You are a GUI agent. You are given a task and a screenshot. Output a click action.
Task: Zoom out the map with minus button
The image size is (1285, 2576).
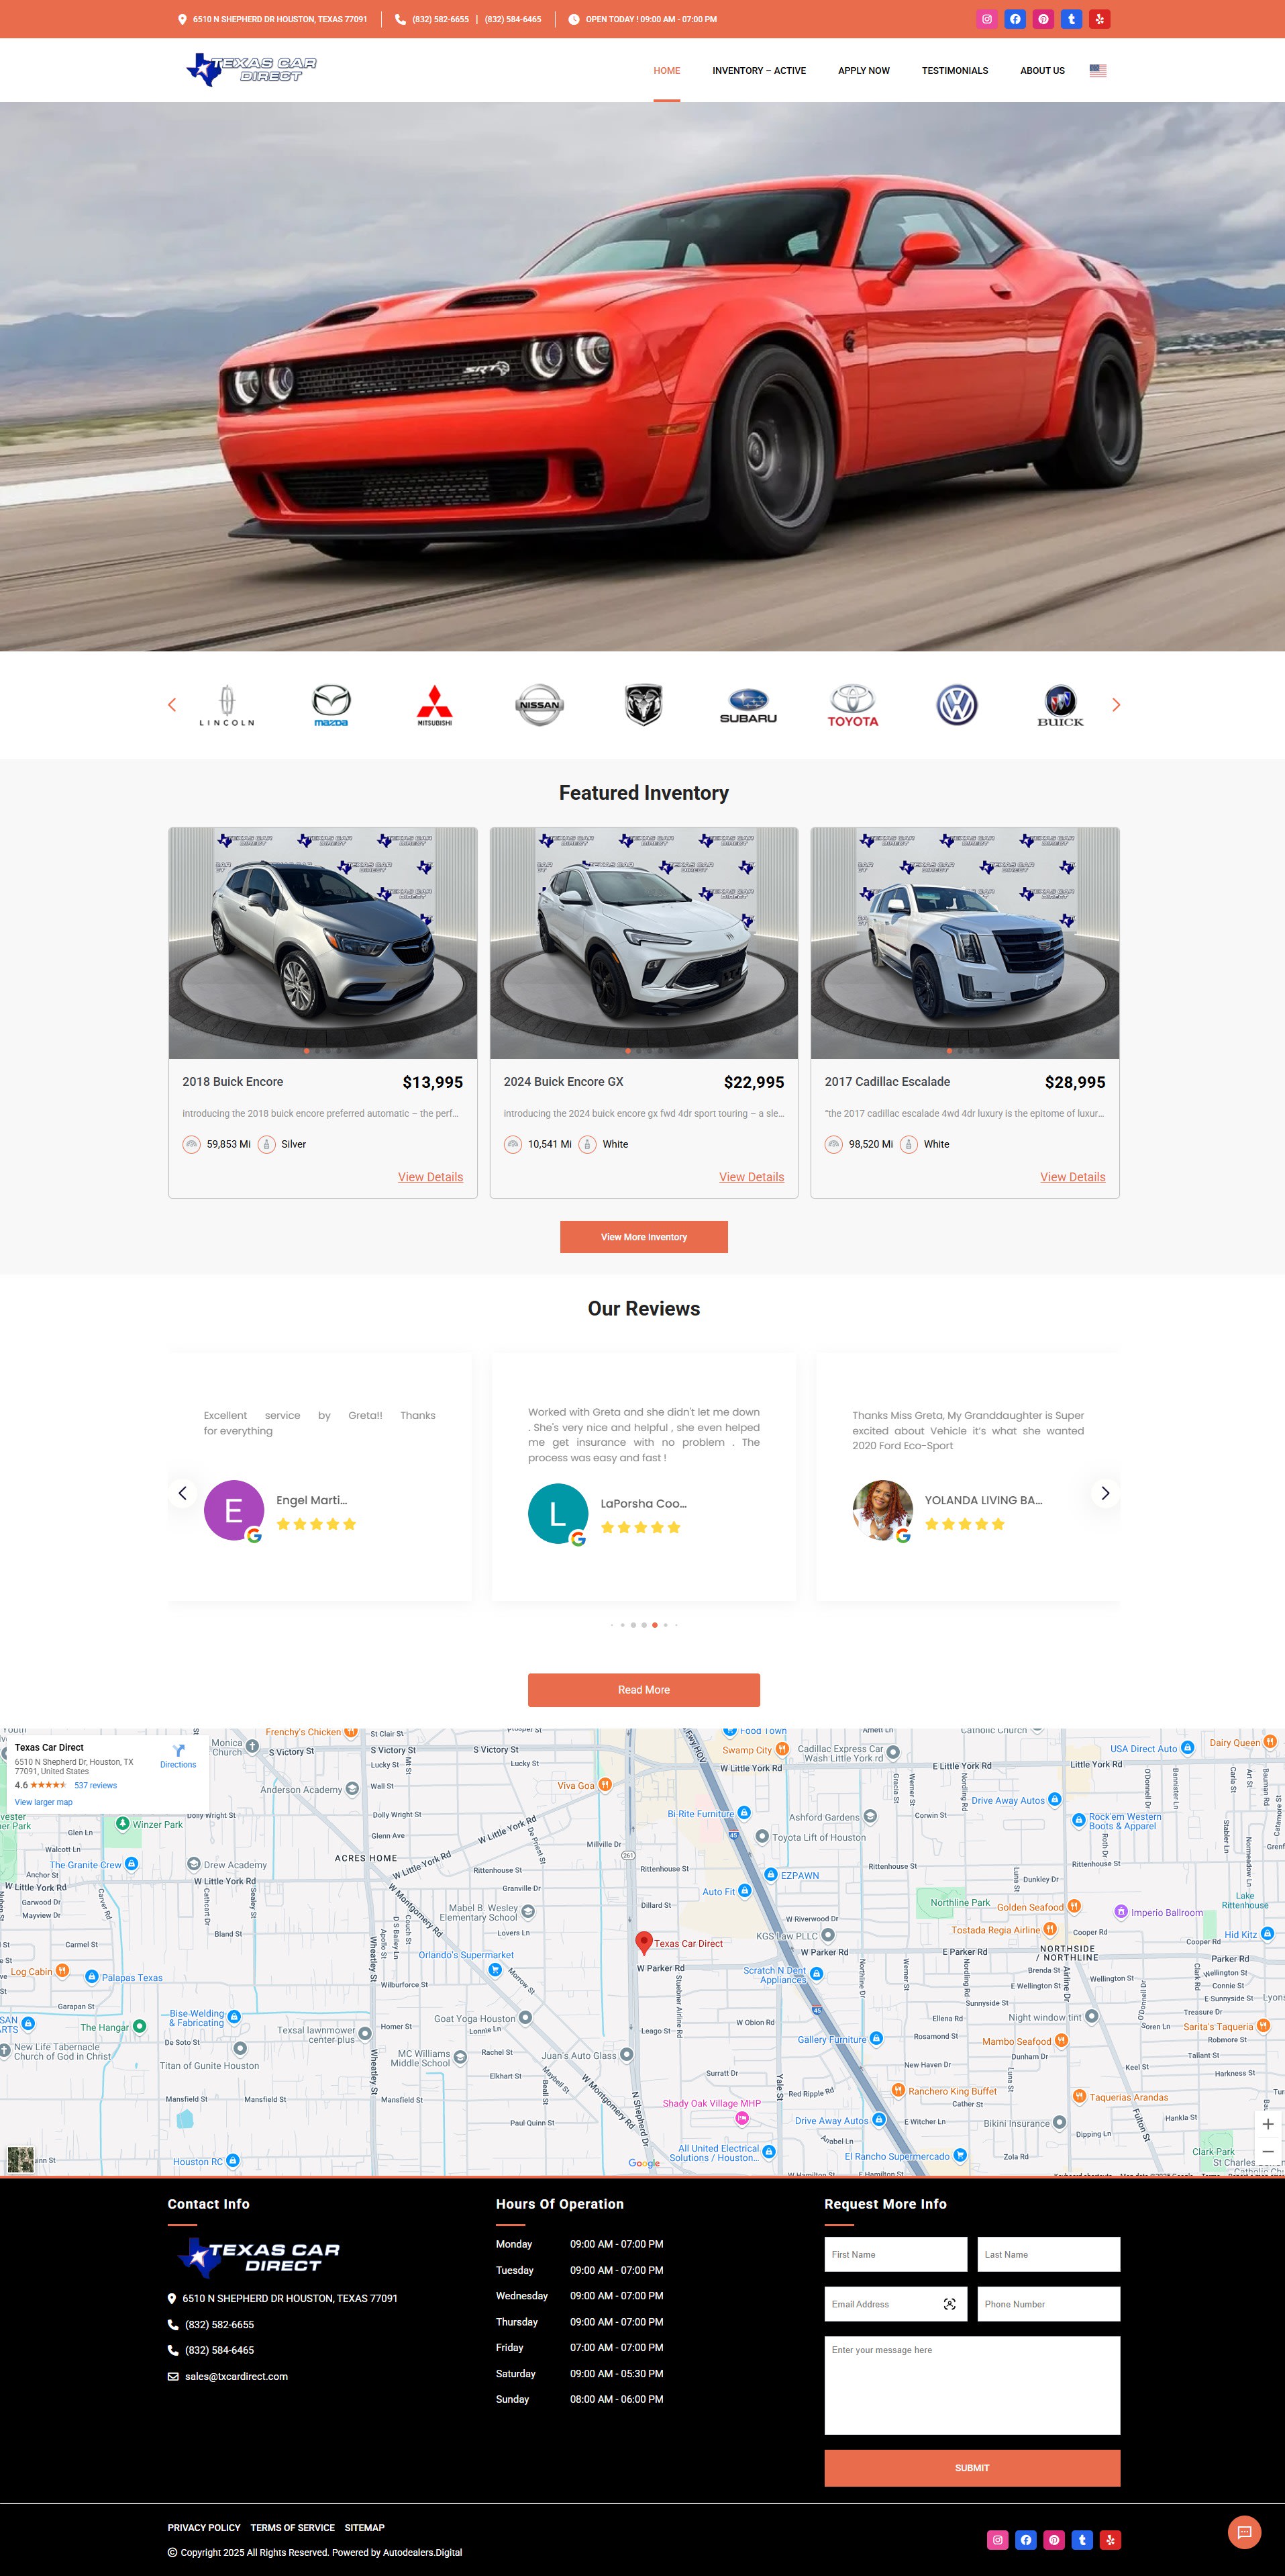[1267, 2151]
